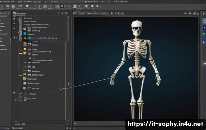Viewport: 206px width, 130px height.
Task: Click the yellow G icon in right sidebar
Action: coord(204,14)
